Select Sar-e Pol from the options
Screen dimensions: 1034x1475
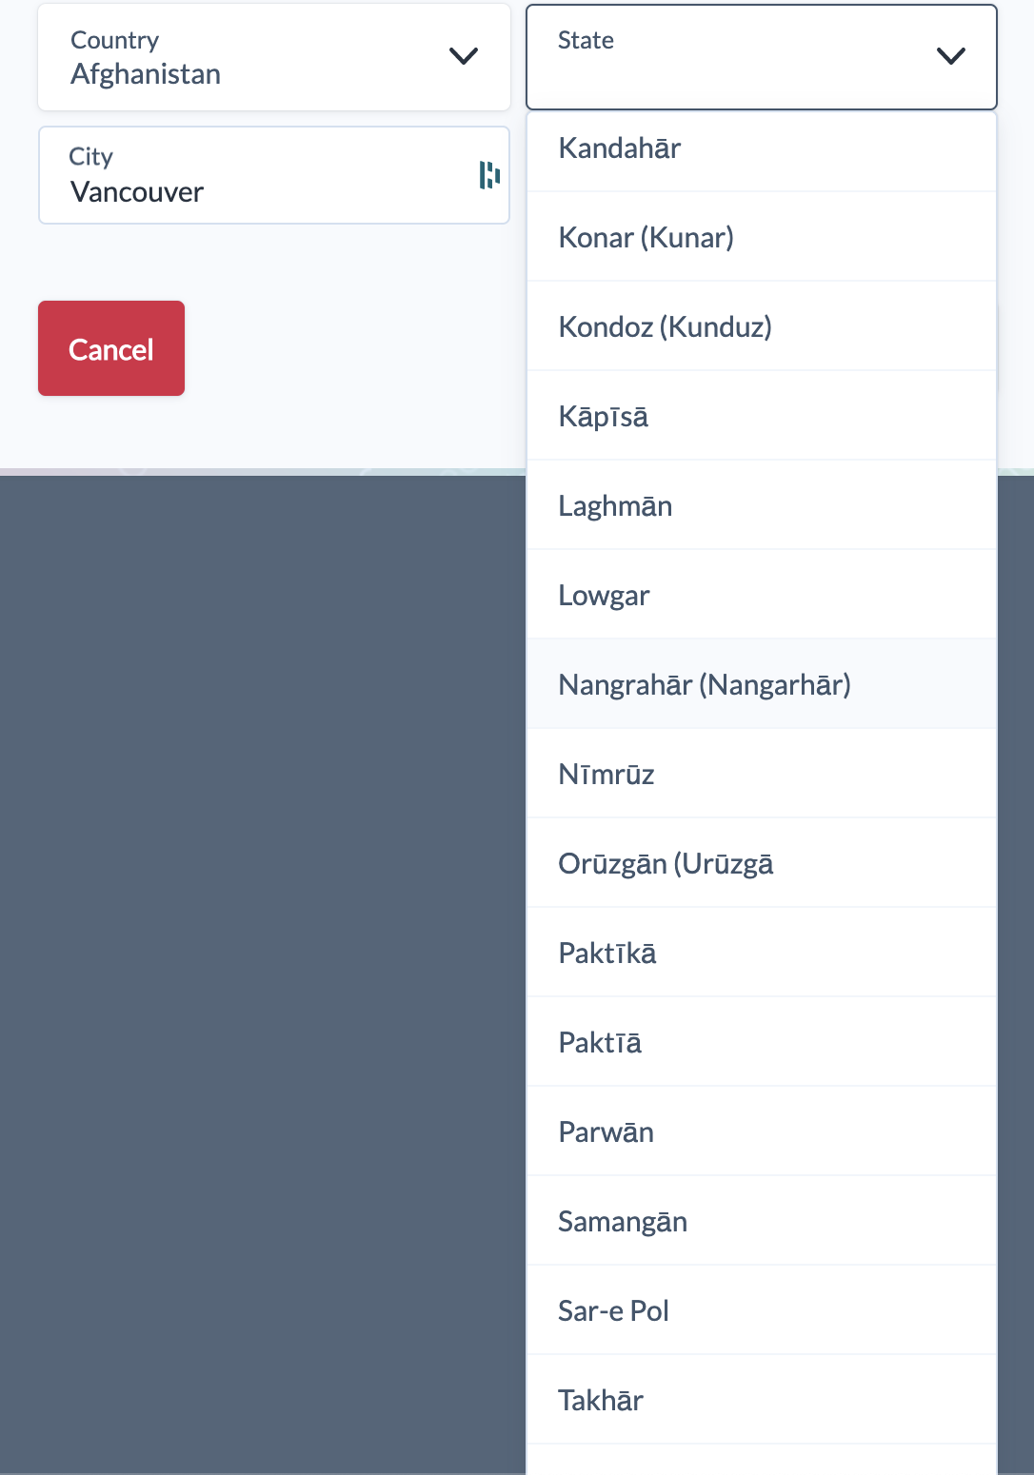tap(613, 1309)
